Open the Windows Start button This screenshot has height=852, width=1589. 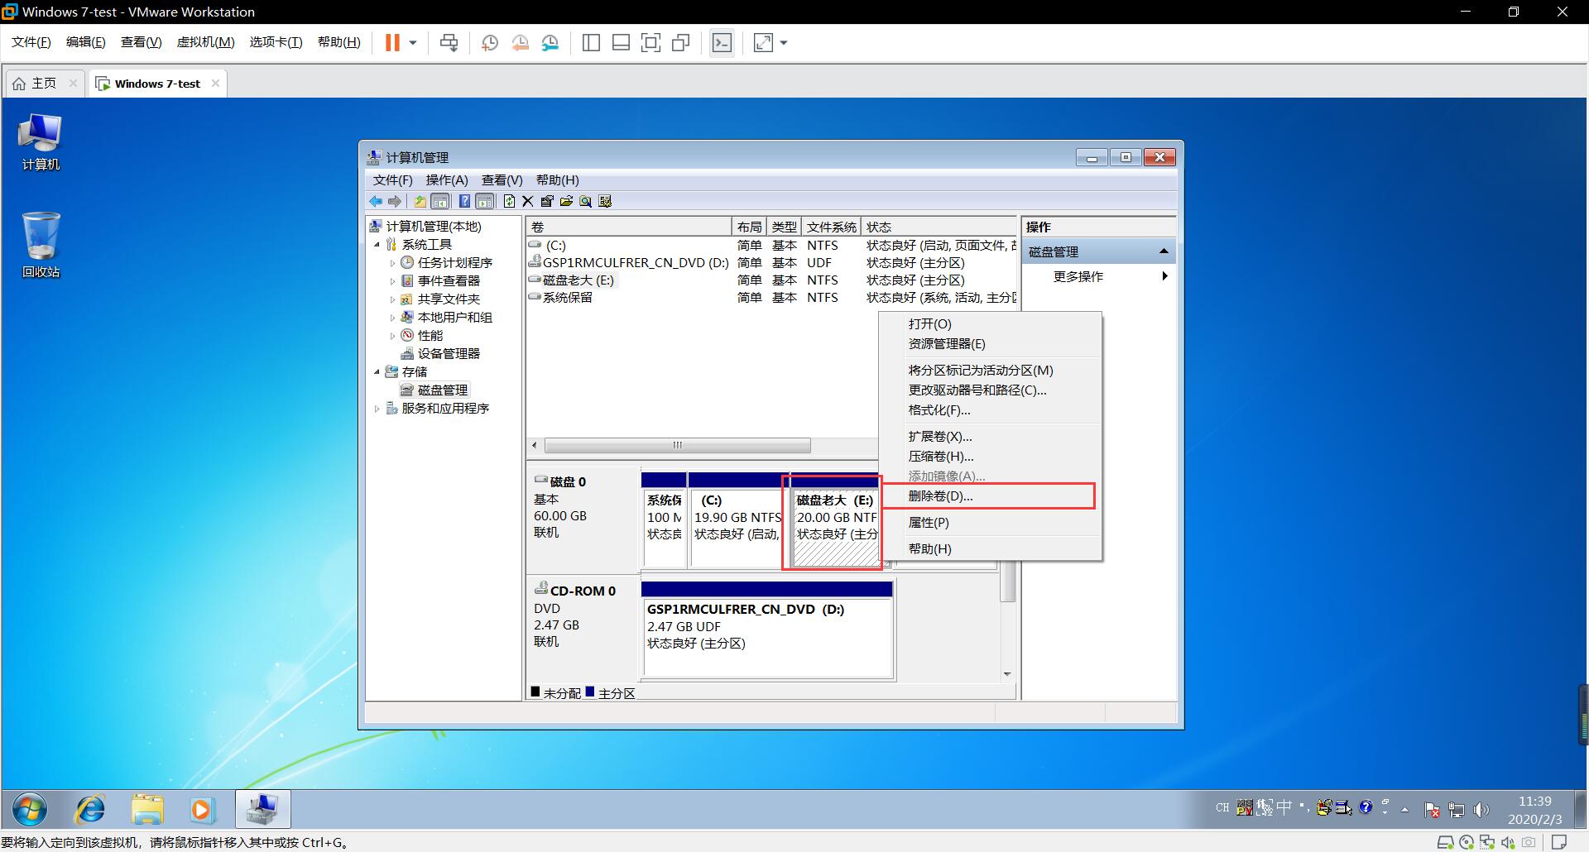30,809
